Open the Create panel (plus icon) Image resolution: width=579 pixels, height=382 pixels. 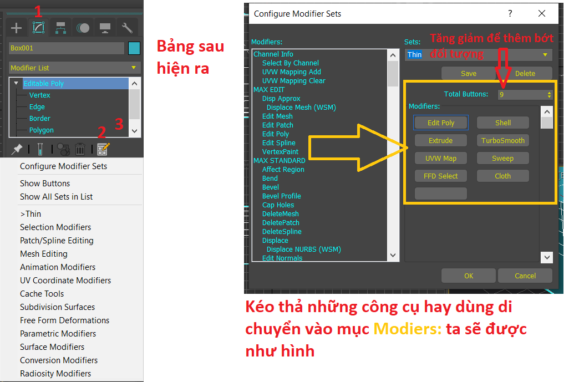(16, 27)
